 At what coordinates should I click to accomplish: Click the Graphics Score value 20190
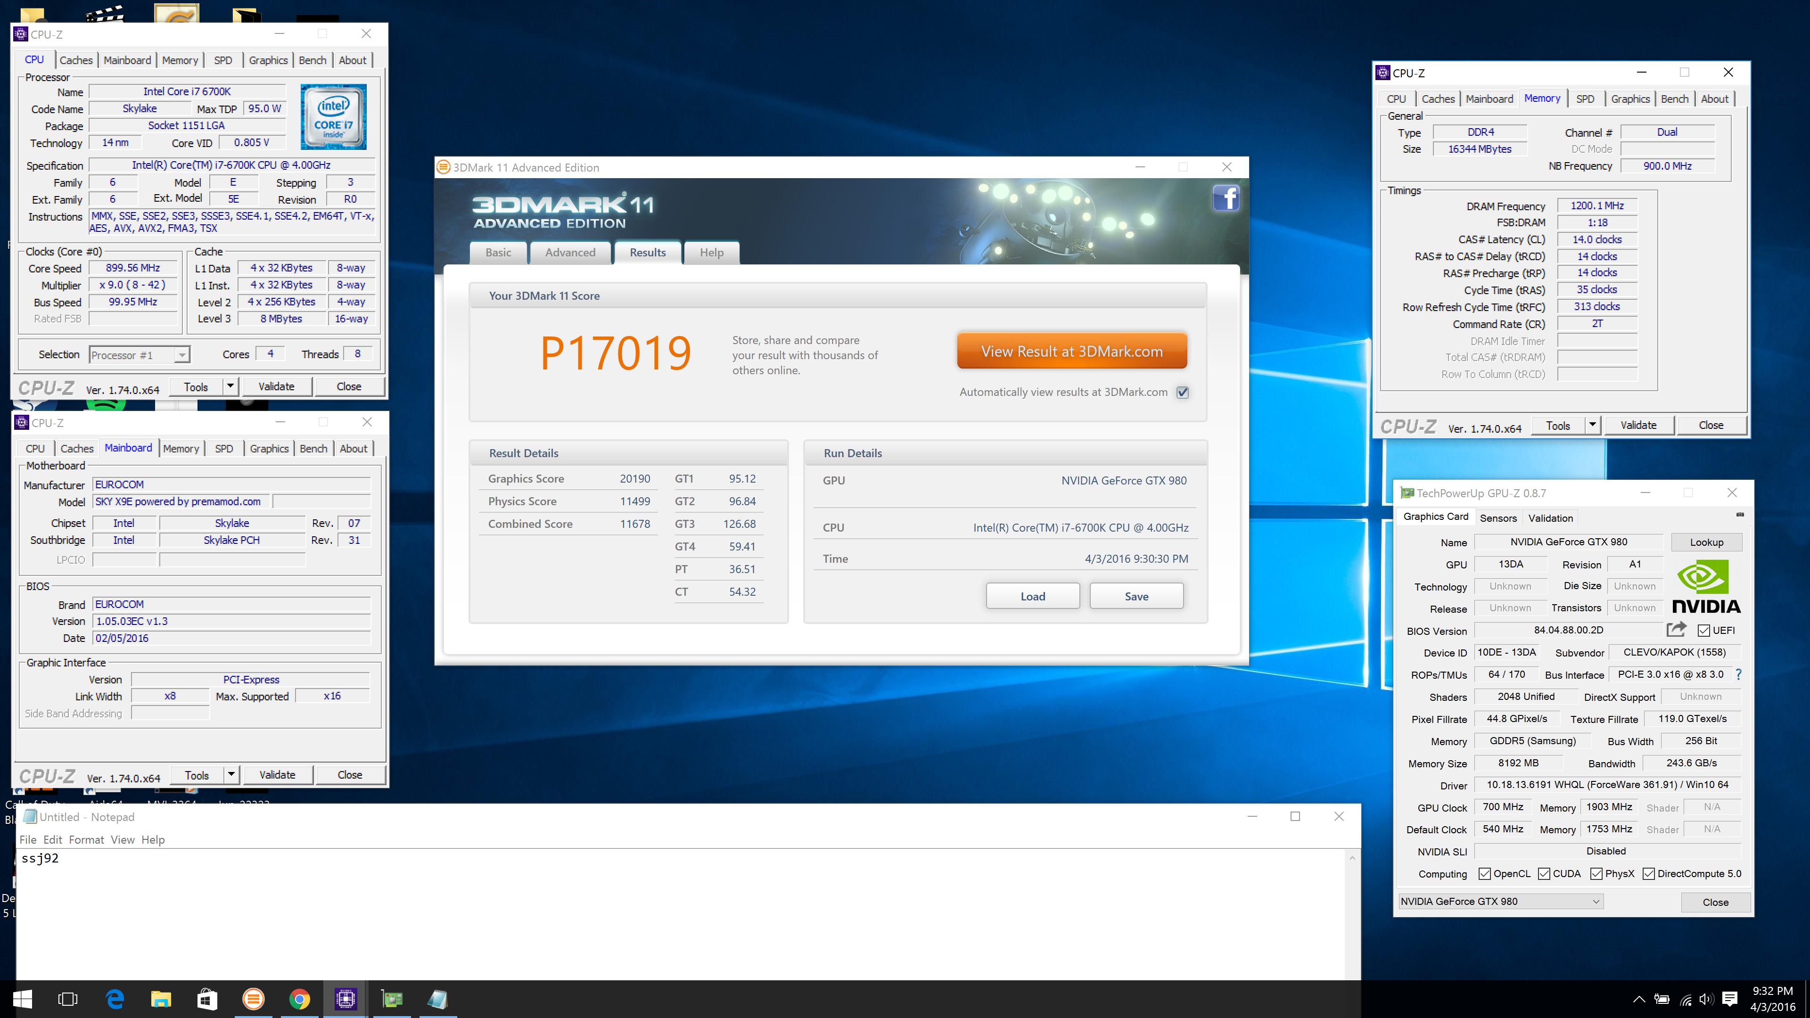[x=634, y=478]
